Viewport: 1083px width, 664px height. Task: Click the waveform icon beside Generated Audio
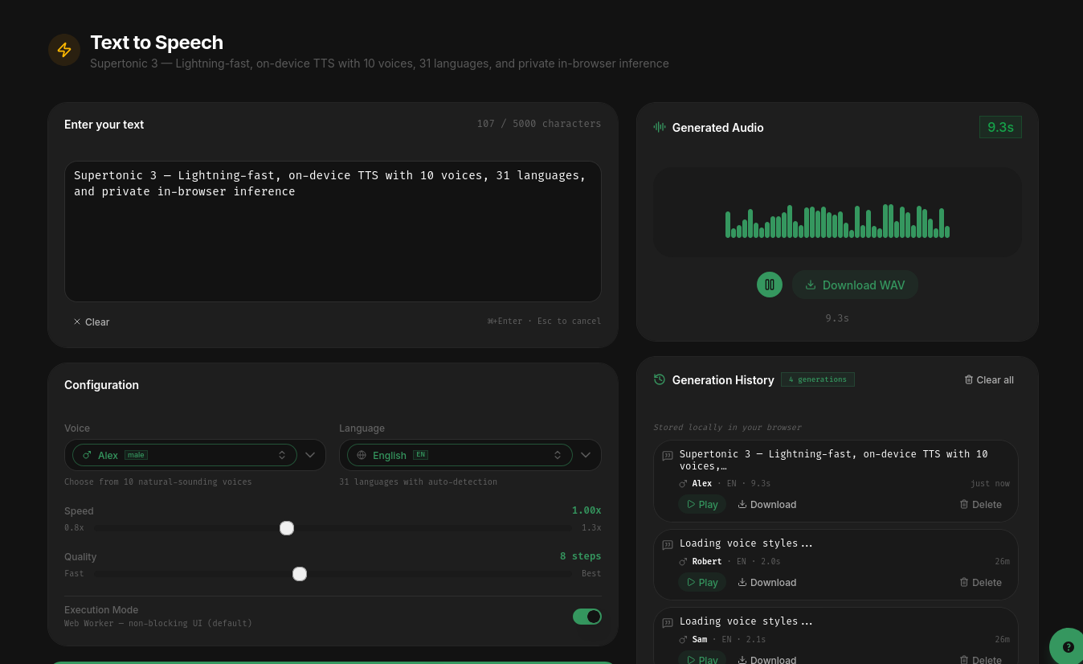click(660, 127)
